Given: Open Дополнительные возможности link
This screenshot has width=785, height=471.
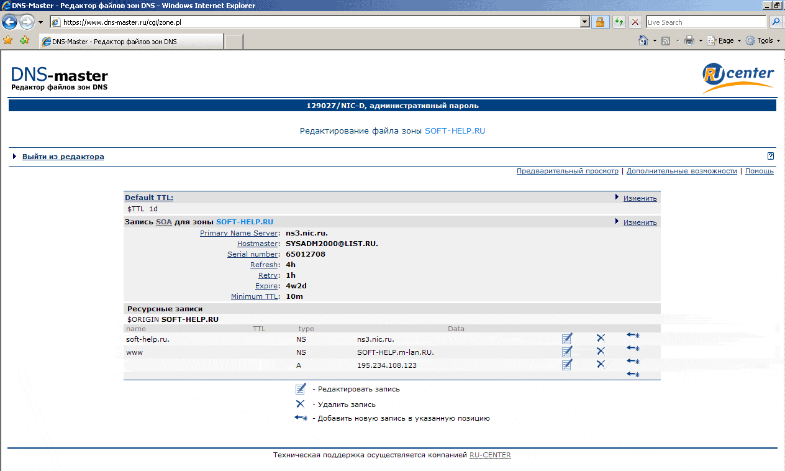Looking at the screenshot, I should coord(681,171).
